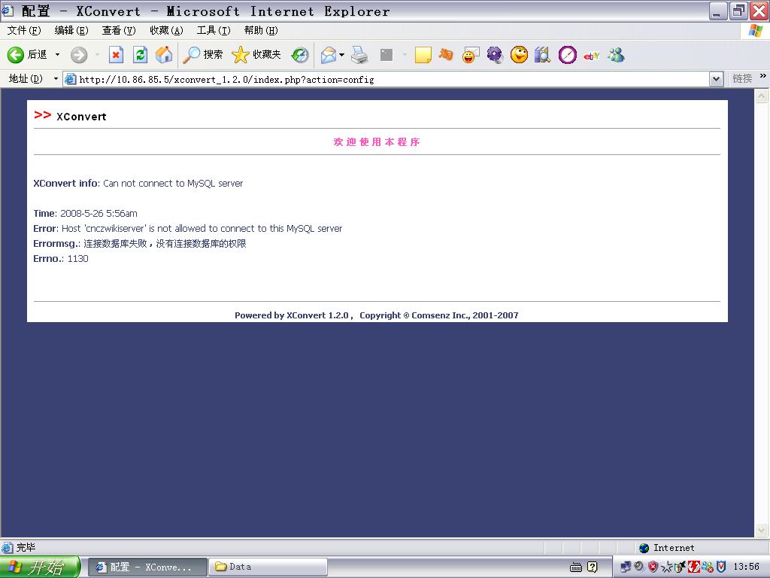The height and width of the screenshot is (578, 770).
Task: Open the 地址(D) label dropdown arrow
Action: point(56,78)
